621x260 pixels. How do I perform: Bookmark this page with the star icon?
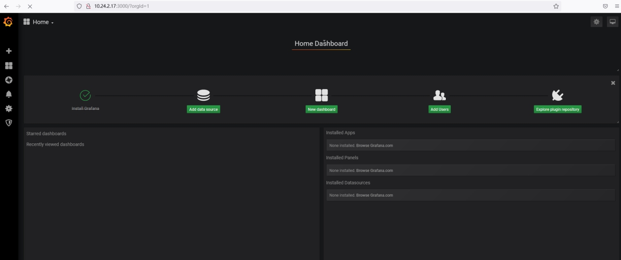point(556,6)
